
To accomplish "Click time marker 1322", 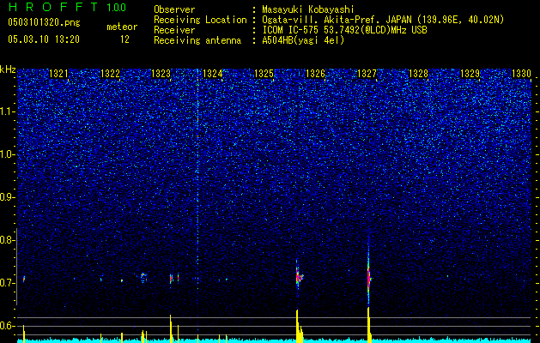I will pos(110,74).
